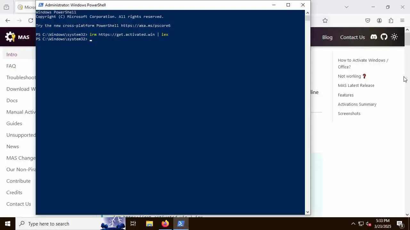
Task: Click browser page scrollbar up arrow
Action: (407, 30)
